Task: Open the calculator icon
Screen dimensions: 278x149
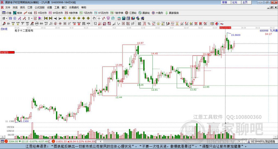Action: (x=124, y=18)
